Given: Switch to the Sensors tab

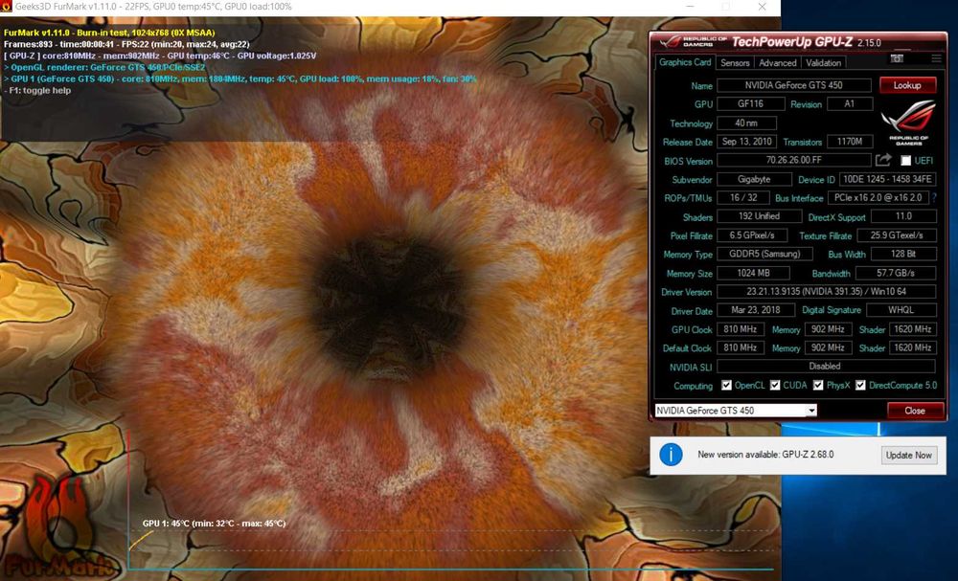Looking at the screenshot, I should point(735,63).
